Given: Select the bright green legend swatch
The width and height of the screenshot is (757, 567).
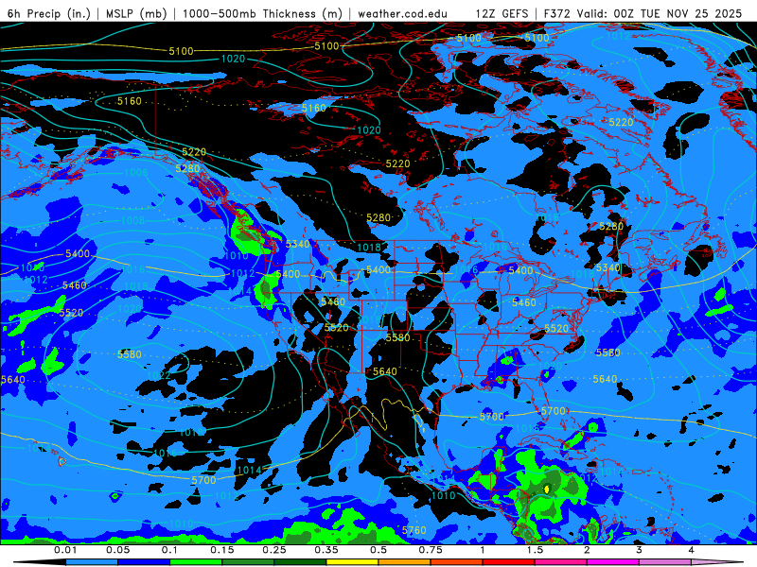Looking at the screenshot, I should pyautogui.click(x=196, y=562).
